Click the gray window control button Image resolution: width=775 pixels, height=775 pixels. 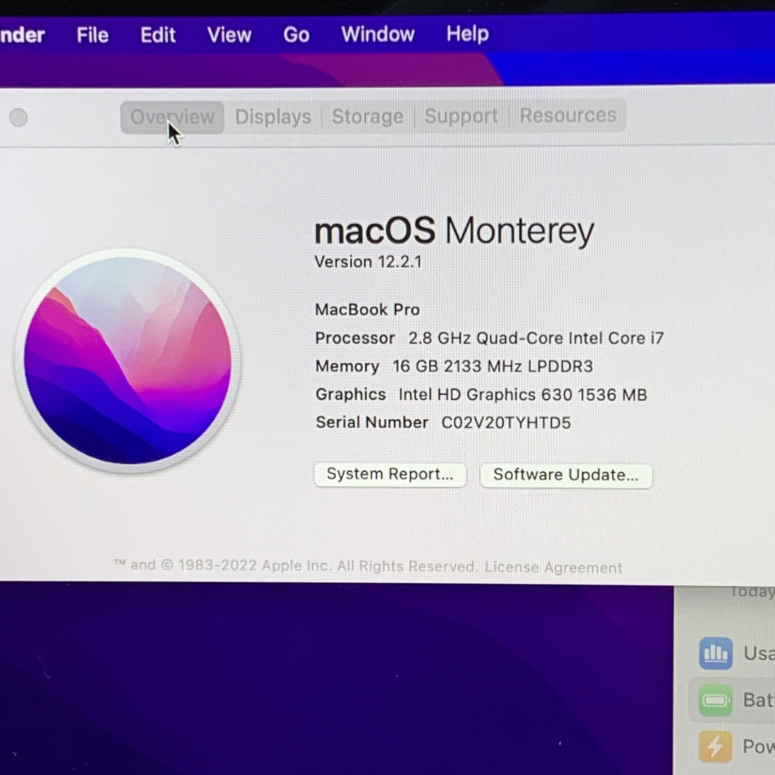[18, 117]
